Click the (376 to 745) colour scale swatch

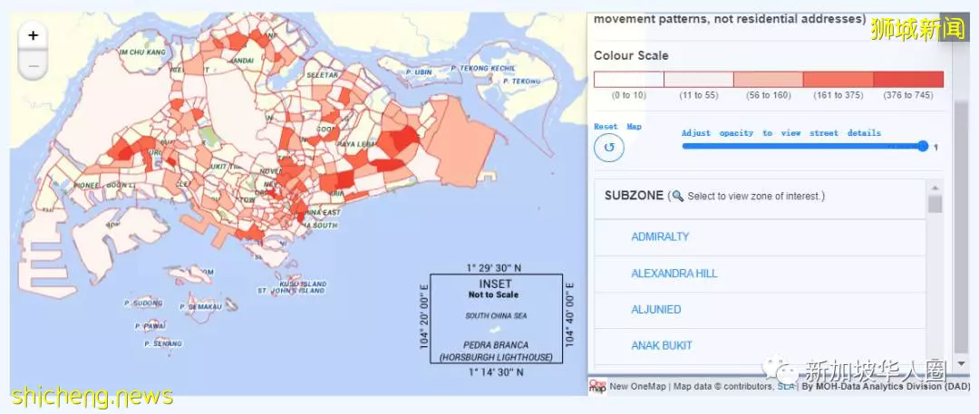point(908,80)
